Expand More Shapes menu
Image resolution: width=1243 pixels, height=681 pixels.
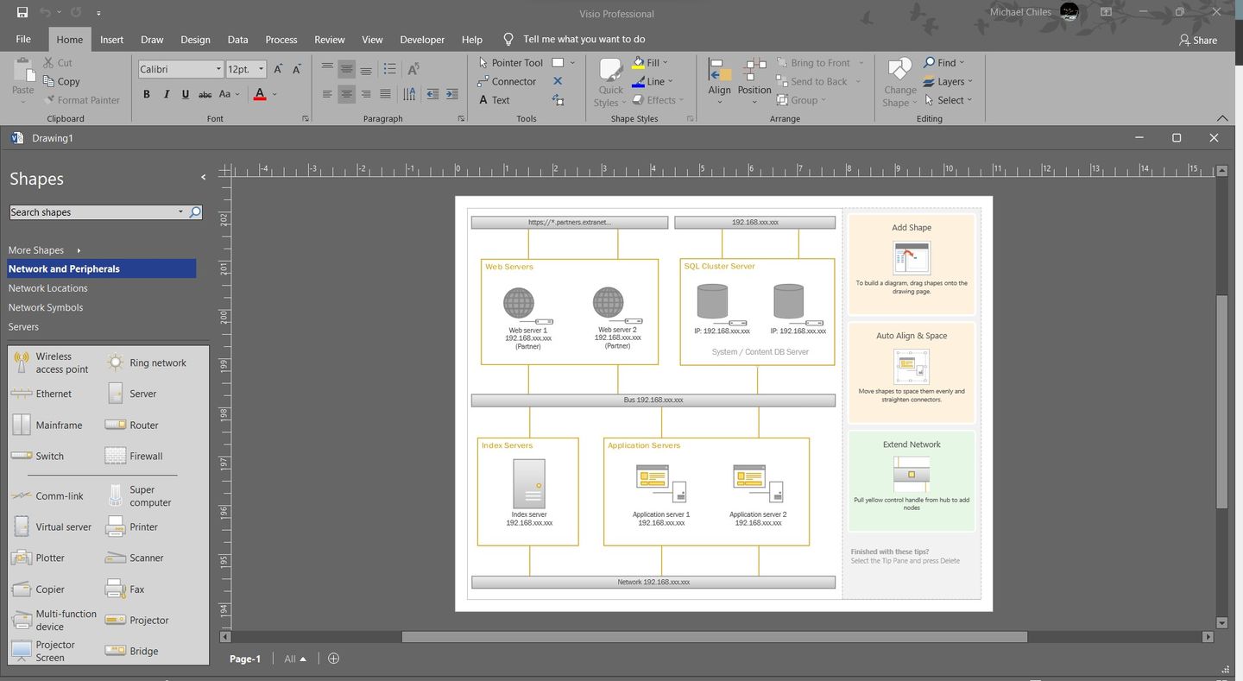tap(44, 249)
